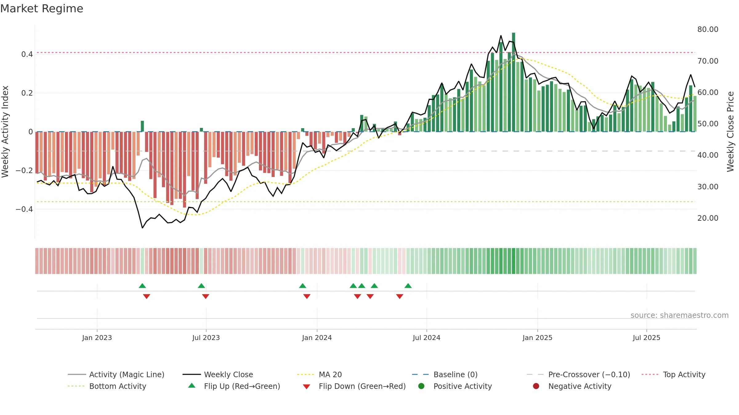Toggle the MA 20 legend entry
Image resolution: width=739 pixels, height=415 pixels.
tap(319, 374)
